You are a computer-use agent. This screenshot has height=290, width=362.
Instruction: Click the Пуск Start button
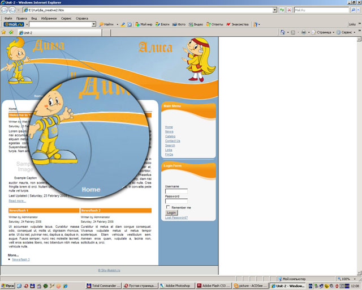[7, 286]
